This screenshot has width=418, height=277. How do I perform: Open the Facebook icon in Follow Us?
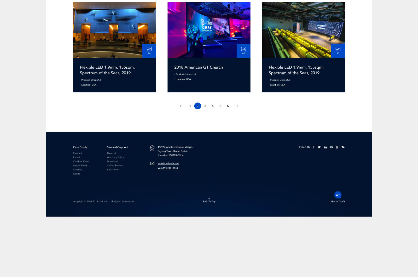click(314, 147)
